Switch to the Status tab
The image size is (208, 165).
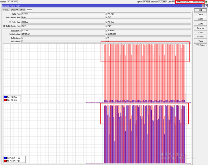[22, 10]
